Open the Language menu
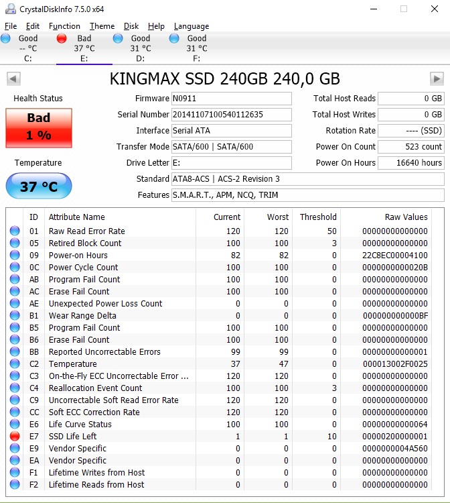 coord(192,26)
